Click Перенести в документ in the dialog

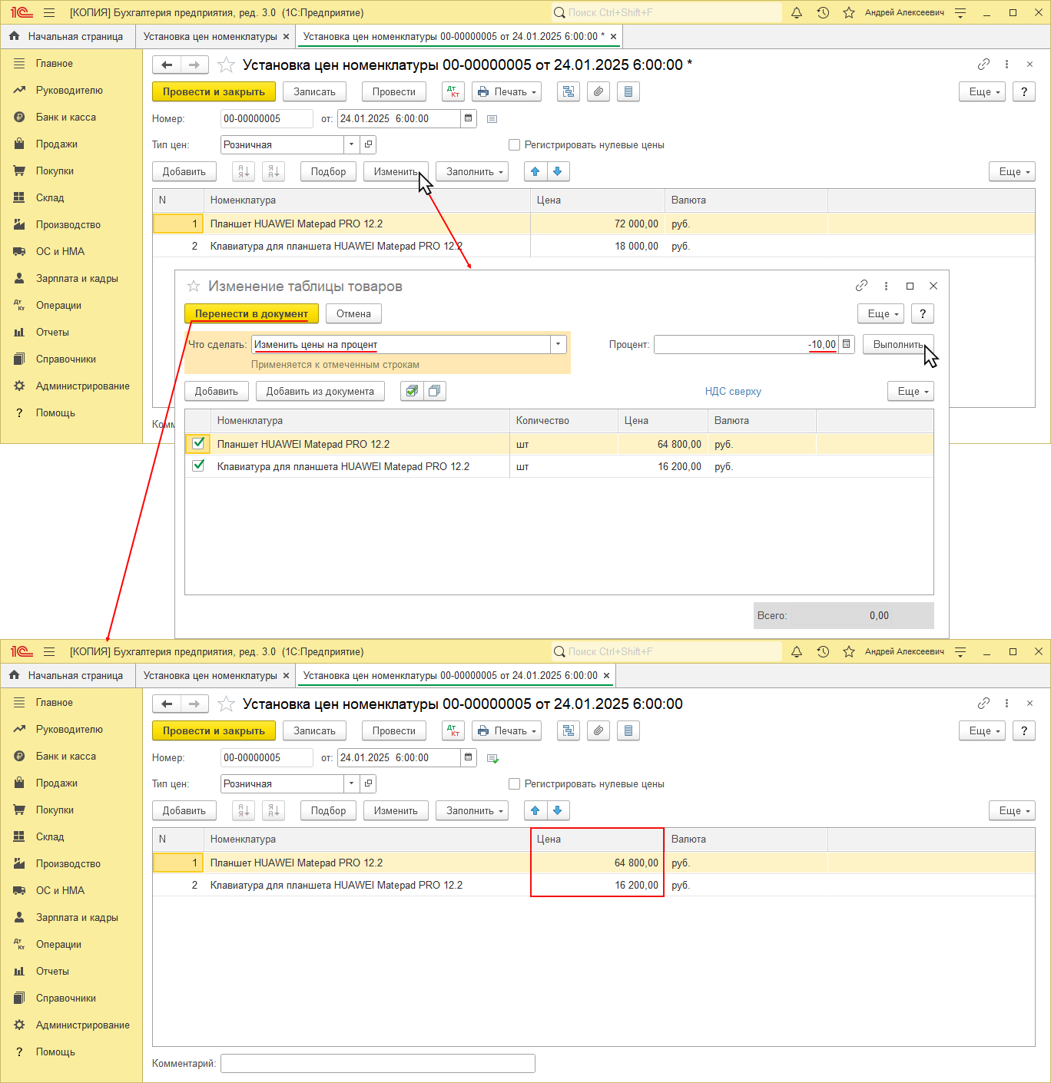pyautogui.click(x=251, y=313)
